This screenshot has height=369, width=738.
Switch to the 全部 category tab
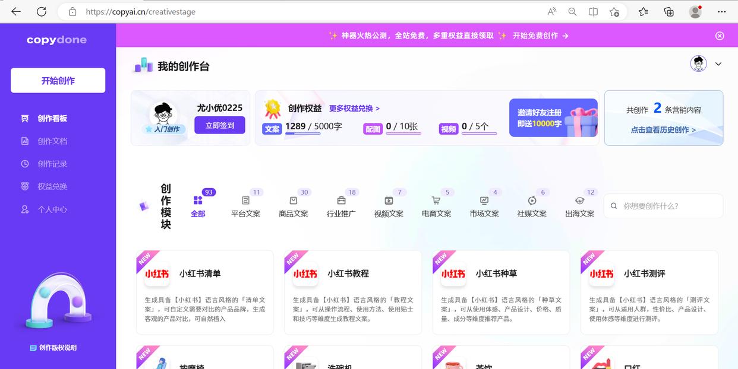tap(198, 202)
